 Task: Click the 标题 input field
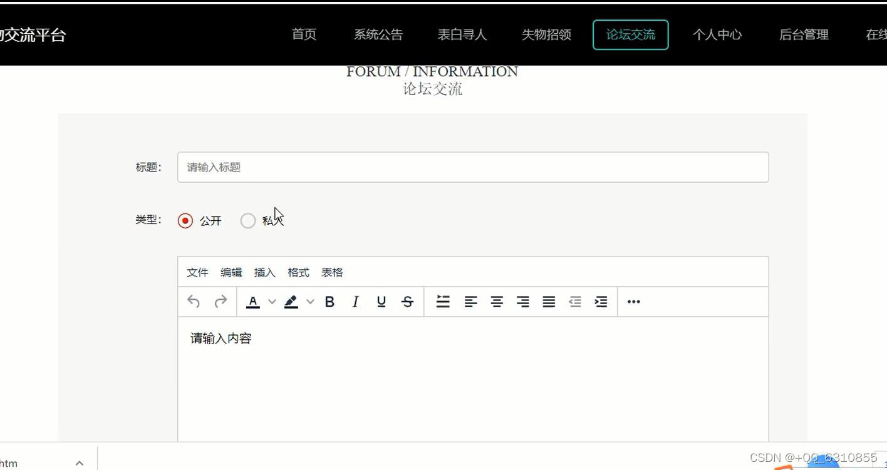[x=473, y=167]
